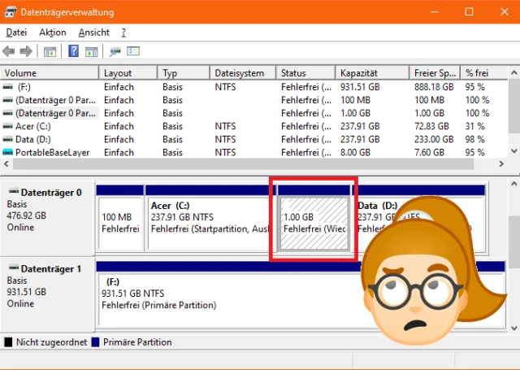Click the show/hide action pane toolbar icon
The width and height of the screenshot is (520, 370).
[x=91, y=51]
